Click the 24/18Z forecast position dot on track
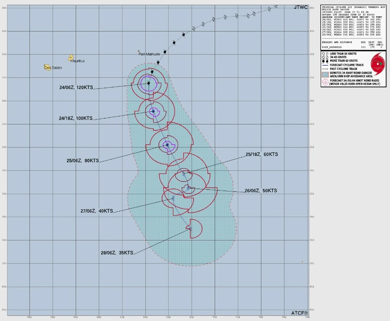 [x=153, y=111]
